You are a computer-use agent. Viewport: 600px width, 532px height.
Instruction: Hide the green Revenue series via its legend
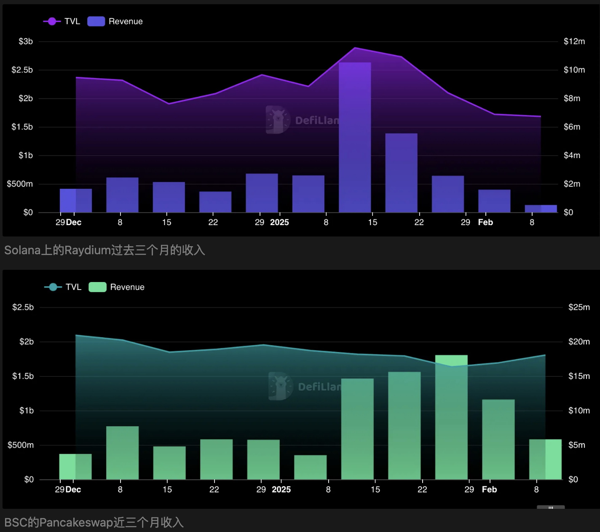tap(98, 287)
